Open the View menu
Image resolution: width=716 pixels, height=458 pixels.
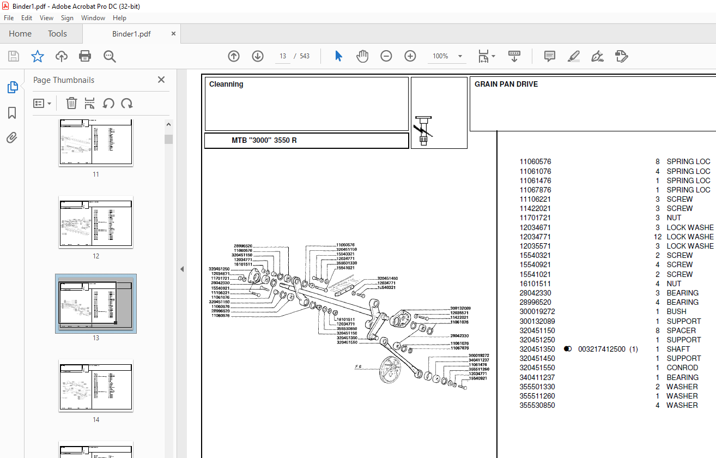pos(47,18)
